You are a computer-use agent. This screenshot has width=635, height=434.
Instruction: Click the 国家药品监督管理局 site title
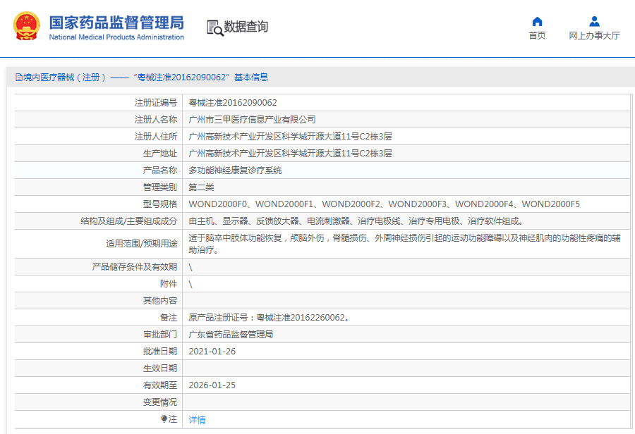[x=116, y=21]
